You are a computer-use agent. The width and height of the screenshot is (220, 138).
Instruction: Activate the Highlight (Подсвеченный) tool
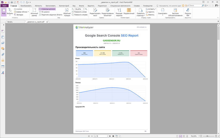129,12
